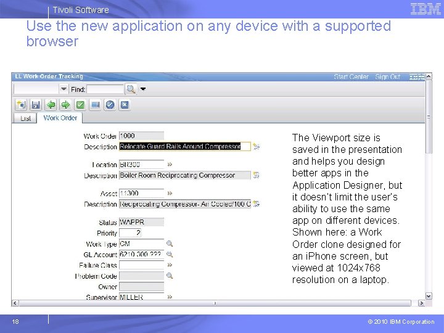Open the Asset detail menu chevrons

(x=170, y=193)
